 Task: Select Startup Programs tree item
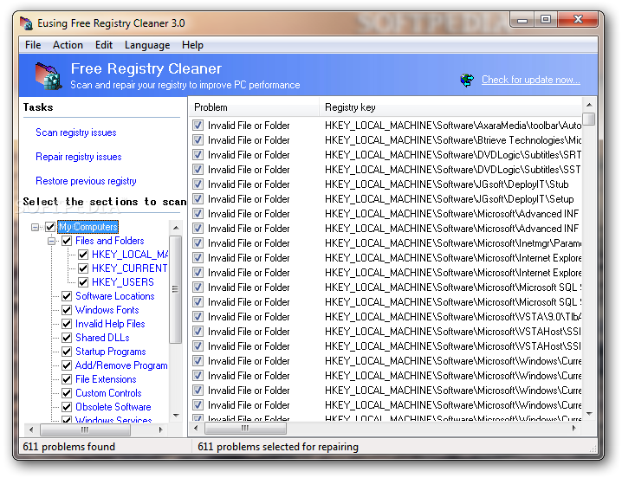pos(111,352)
